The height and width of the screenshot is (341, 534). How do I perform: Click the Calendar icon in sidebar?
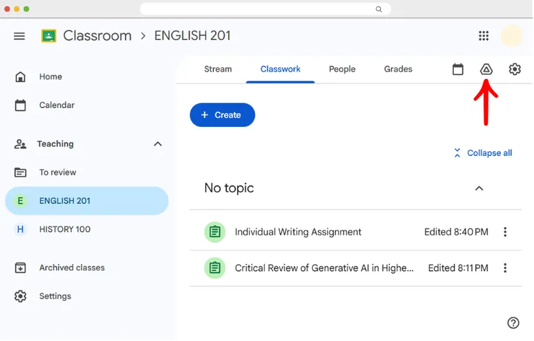point(21,105)
